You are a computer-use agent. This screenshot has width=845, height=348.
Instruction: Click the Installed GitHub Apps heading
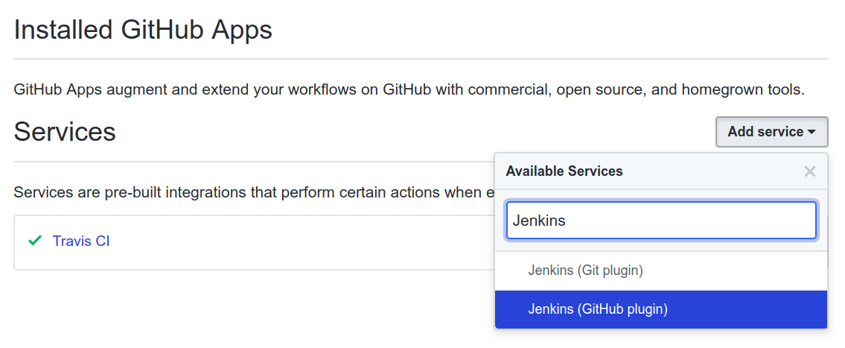[x=143, y=31]
